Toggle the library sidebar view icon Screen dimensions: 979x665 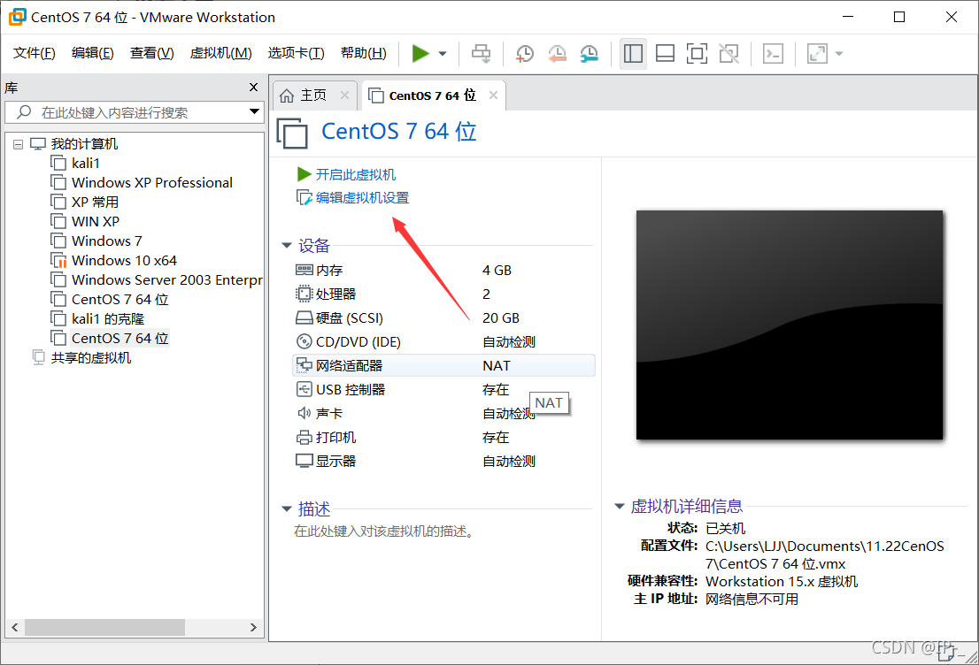[x=633, y=54]
